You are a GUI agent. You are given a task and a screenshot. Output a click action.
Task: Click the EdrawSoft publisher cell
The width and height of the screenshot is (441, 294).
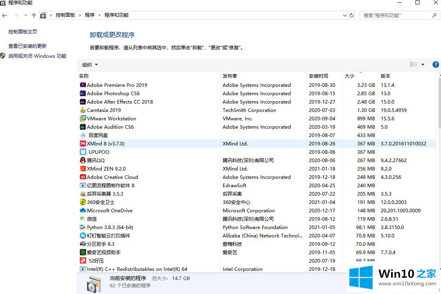235,185
